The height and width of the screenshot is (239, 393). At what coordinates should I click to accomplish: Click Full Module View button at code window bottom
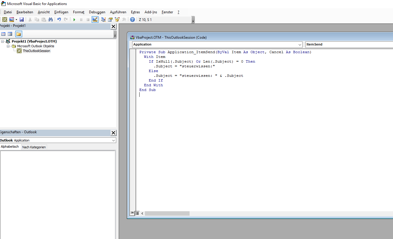coord(137,213)
